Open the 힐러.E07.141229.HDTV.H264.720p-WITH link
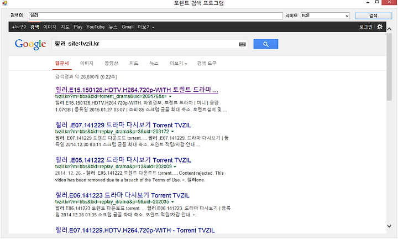 [x=135, y=230]
